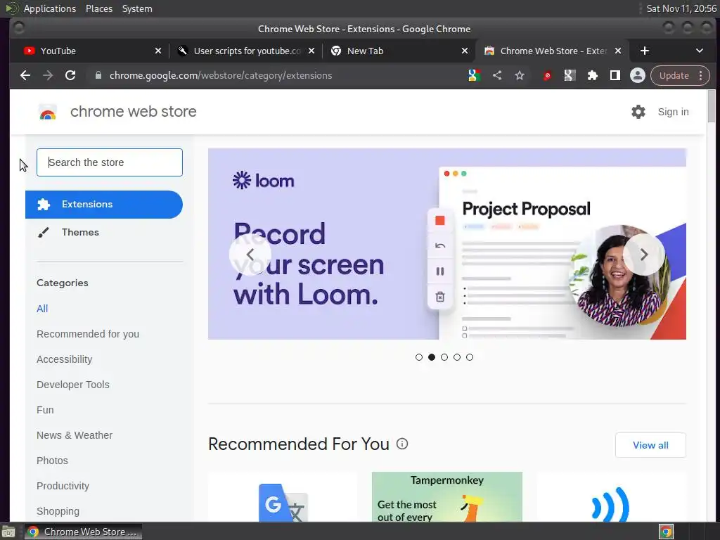720x540 pixels.
Task: Open the Tampermonkey extension card
Action: (x=446, y=497)
